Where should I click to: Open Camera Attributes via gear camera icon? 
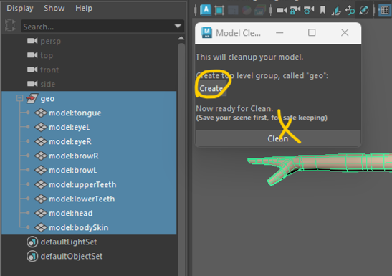tap(309, 10)
